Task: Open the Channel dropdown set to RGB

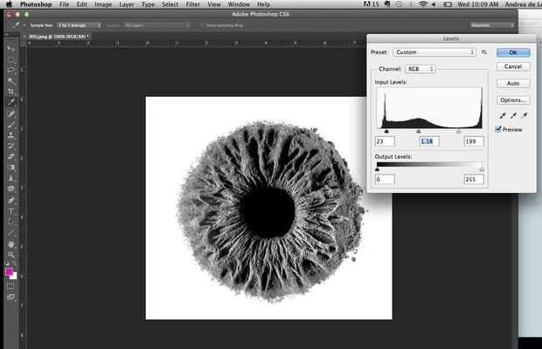Action: pos(420,68)
